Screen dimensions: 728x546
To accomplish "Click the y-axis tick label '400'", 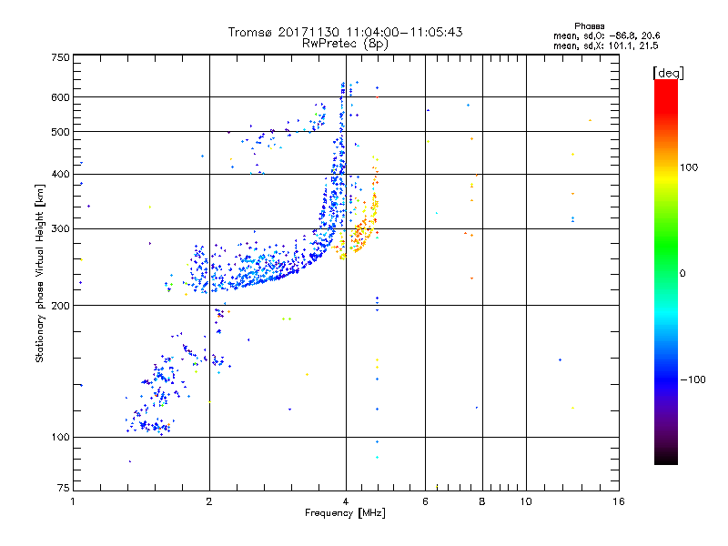I will pos(60,174).
